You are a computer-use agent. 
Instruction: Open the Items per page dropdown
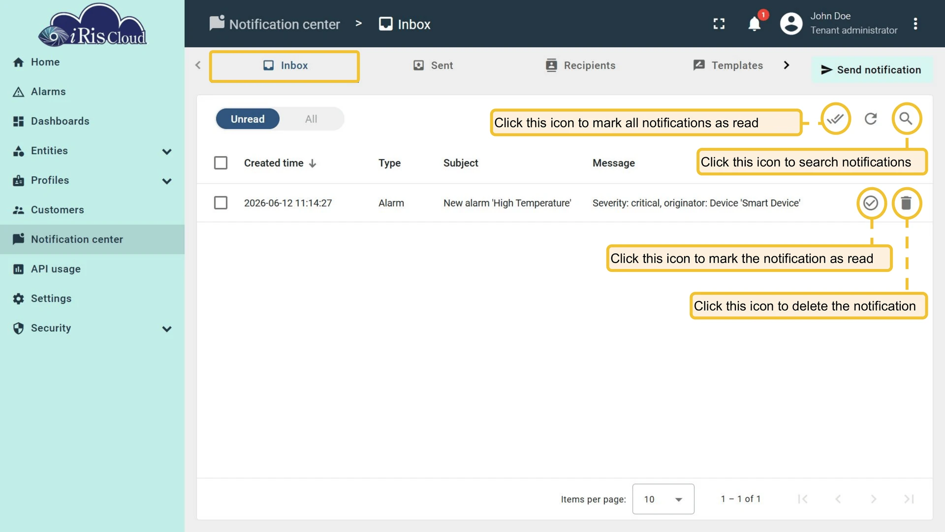point(663,499)
